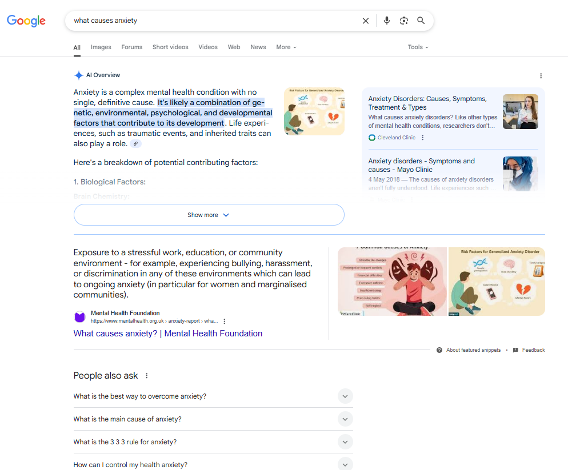568x470 pixels.
Task: Open Cleveland Clinic result three-dot menu
Action: click(x=422, y=138)
